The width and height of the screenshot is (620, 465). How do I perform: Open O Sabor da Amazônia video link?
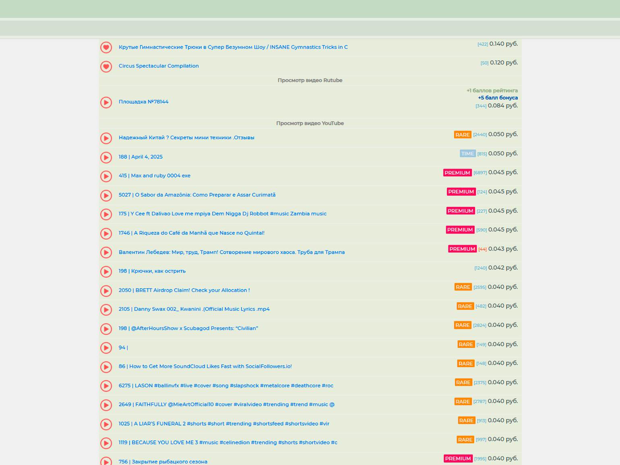tap(197, 195)
